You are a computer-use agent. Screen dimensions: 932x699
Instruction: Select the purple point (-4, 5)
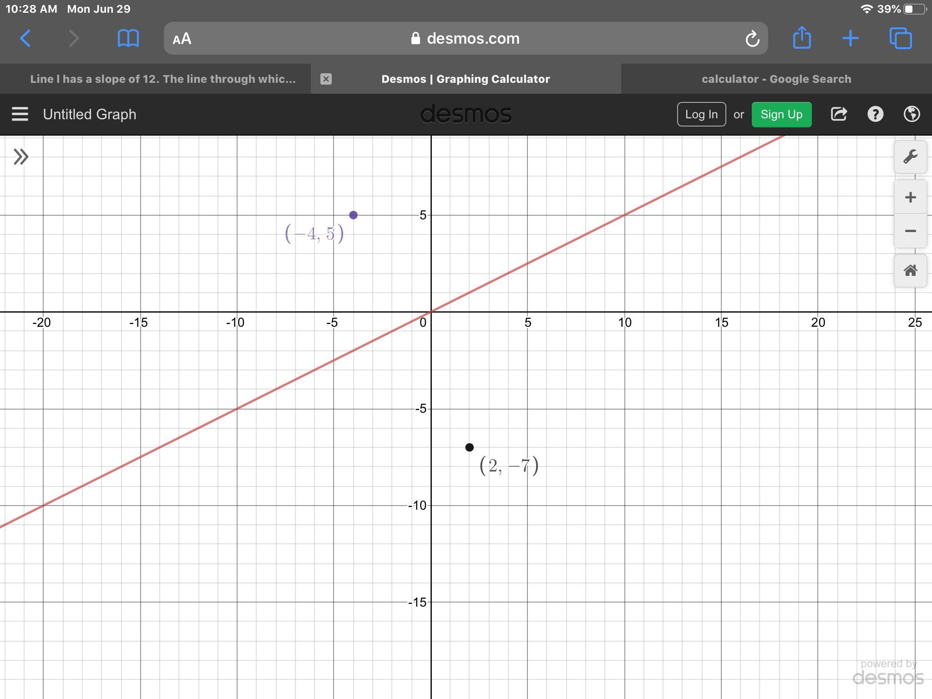(353, 215)
